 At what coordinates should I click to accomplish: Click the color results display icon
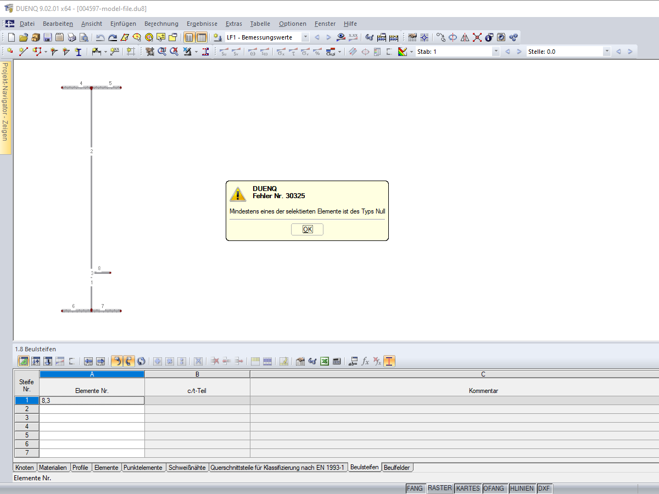[x=403, y=52]
